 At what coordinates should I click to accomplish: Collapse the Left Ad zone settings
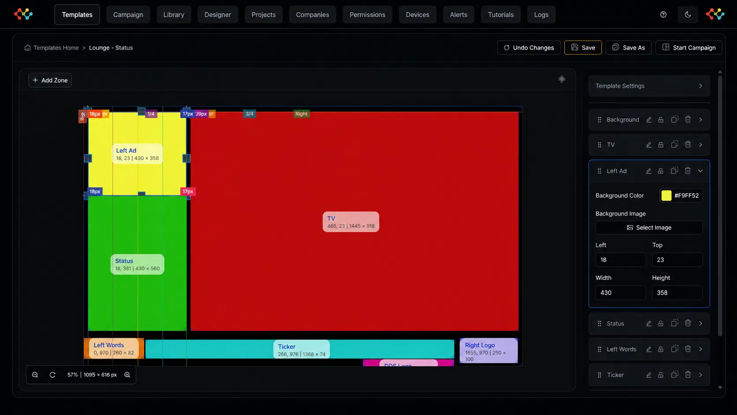click(x=700, y=171)
